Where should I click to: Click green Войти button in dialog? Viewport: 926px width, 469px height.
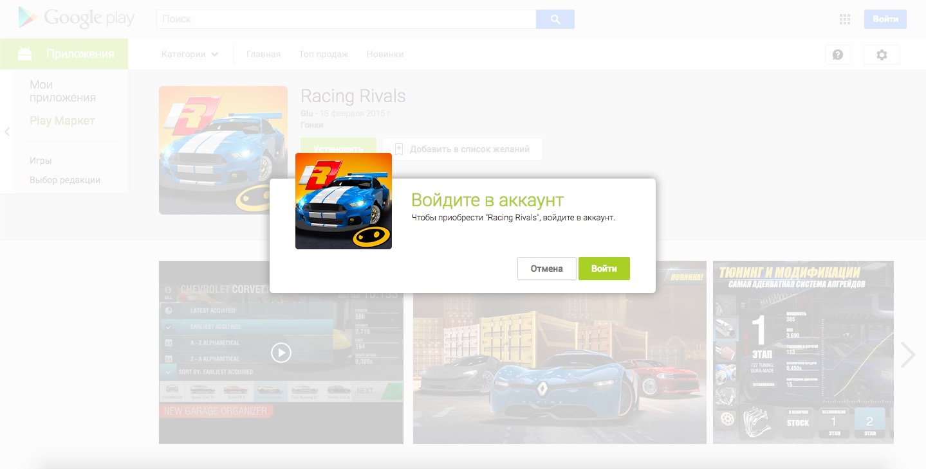pos(604,269)
